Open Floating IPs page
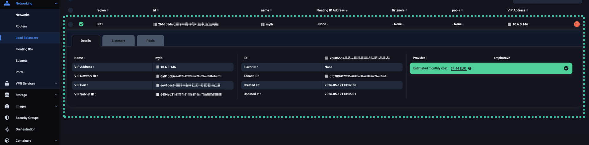The width and height of the screenshot is (589, 145). 24,49
